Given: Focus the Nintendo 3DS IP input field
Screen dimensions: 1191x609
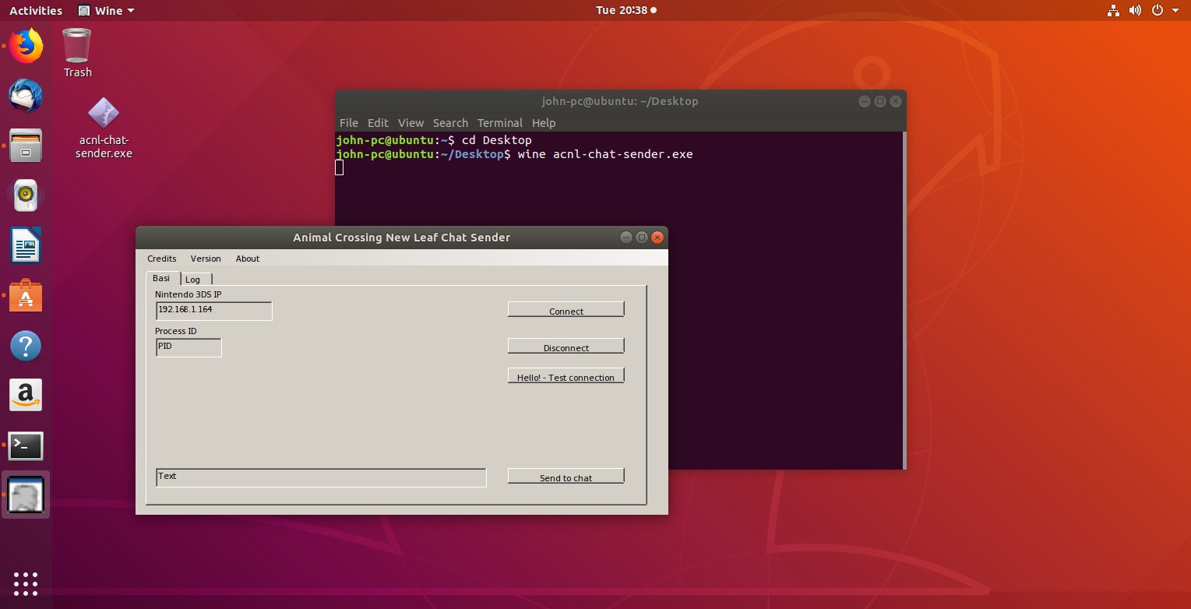Looking at the screenshot, I should [214, 311].
